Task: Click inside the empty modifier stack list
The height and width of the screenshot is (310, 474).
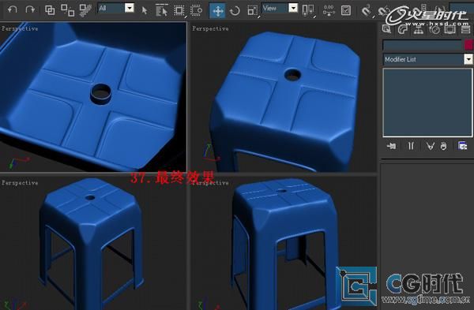Action: coord(427,103)
